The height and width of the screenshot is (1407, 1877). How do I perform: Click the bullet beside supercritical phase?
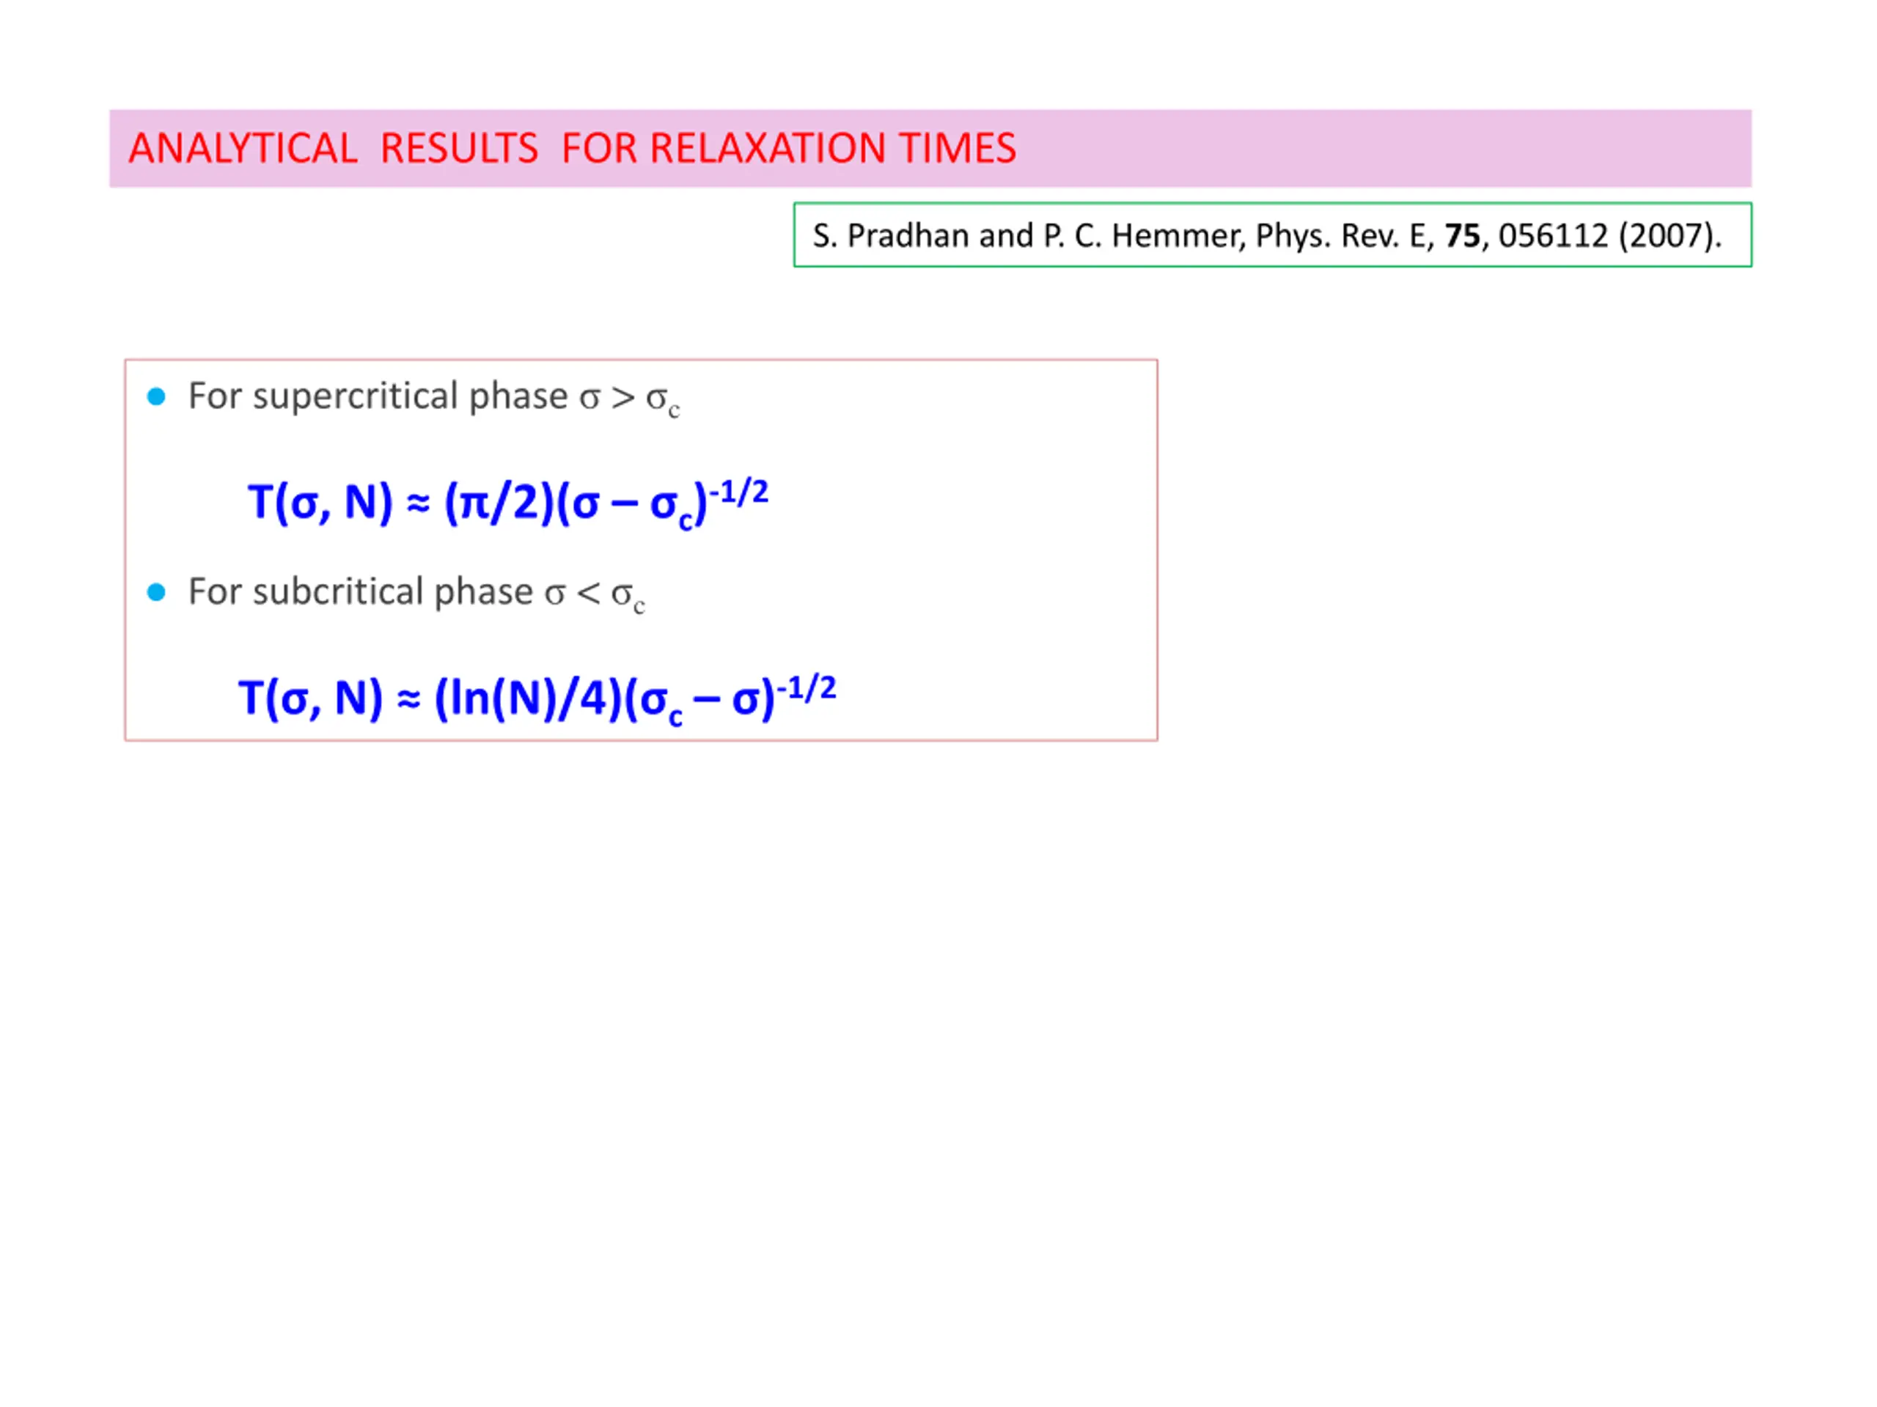pos(156,396)
